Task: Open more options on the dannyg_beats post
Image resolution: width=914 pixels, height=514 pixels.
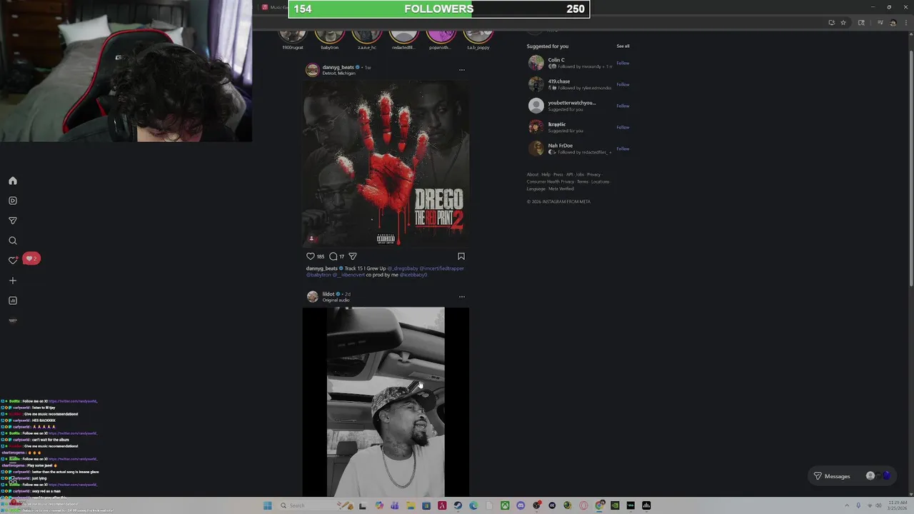Action: coord(462,70)
